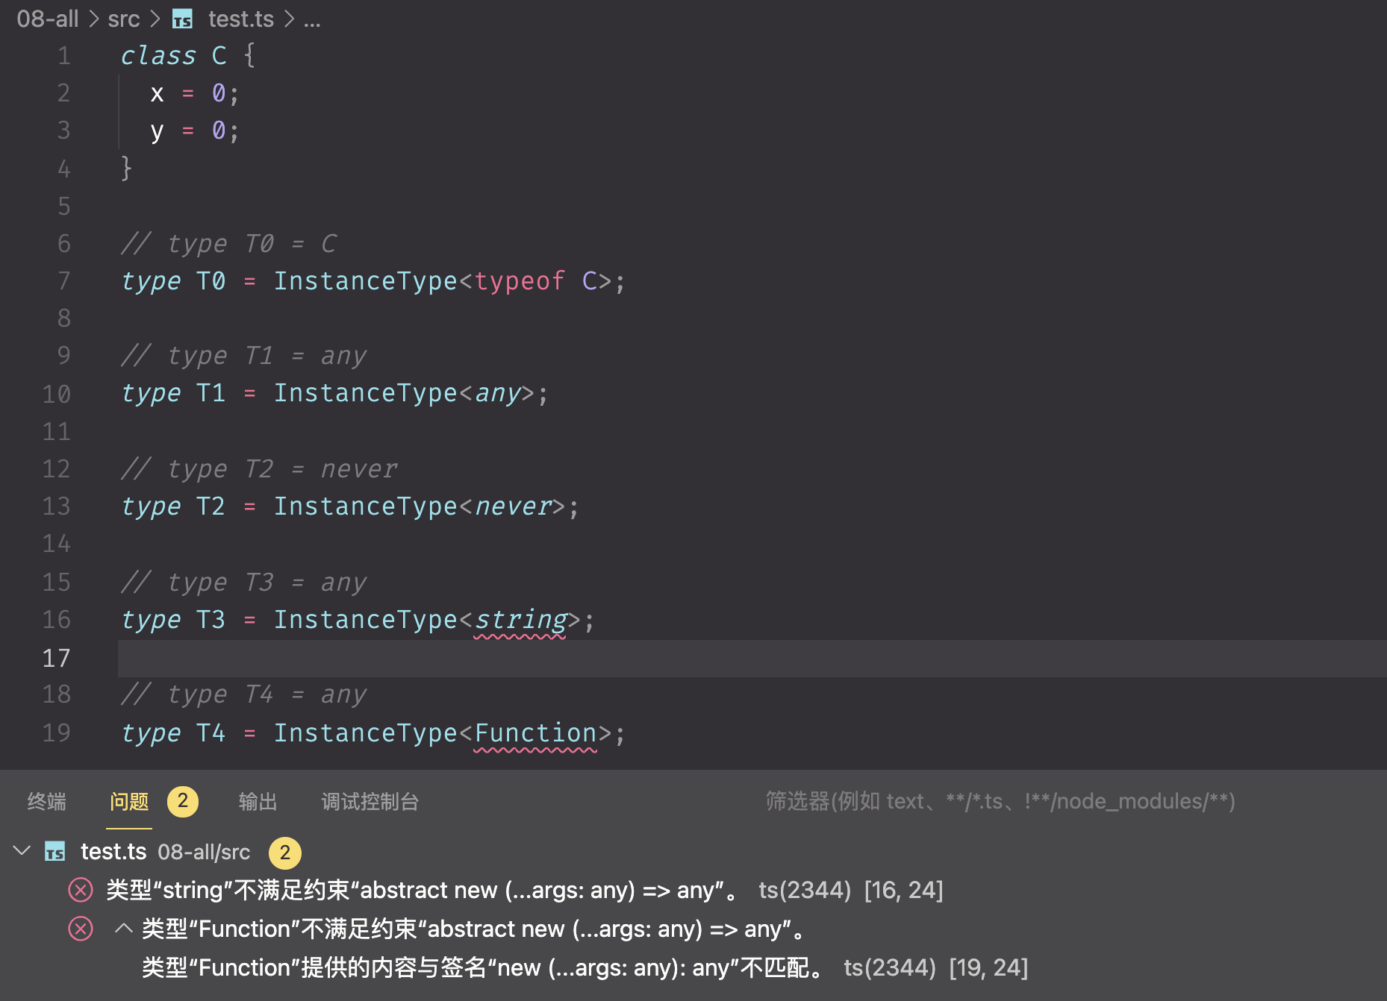Click the underlined string type on line 16
This screenshot has width=1387, height=1001.
(521, 620)
